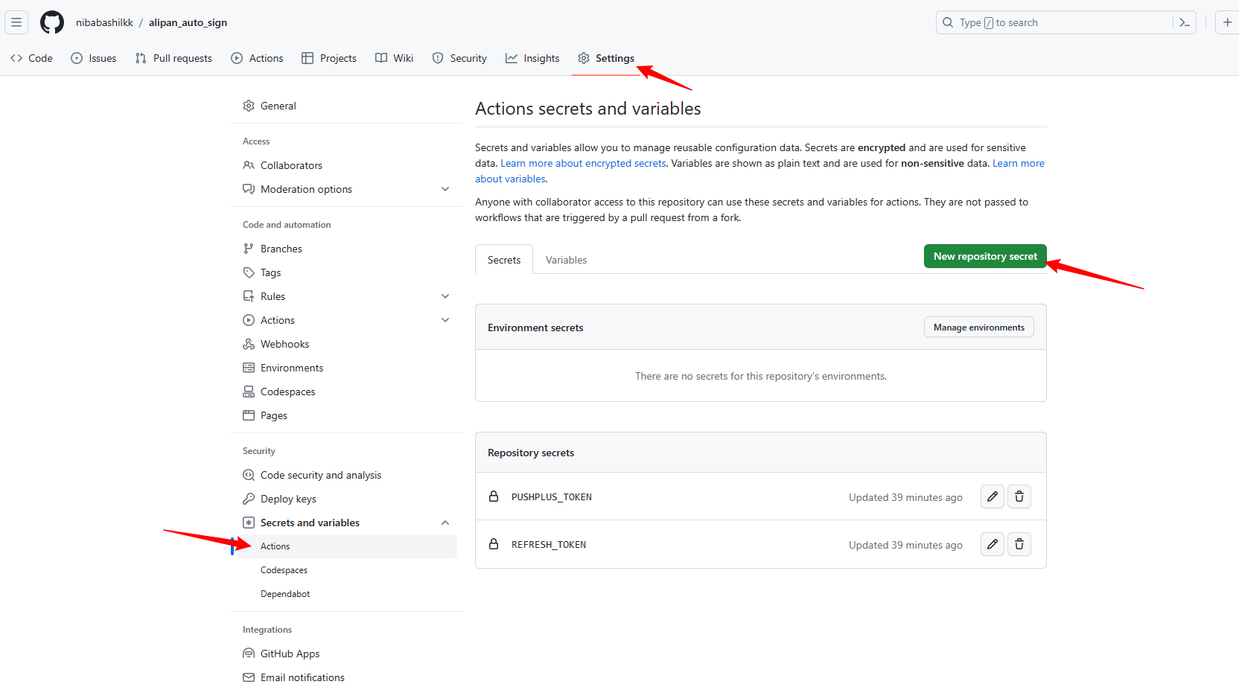
Task: Click the browser icon next to Pages
Action: point(249,415)
